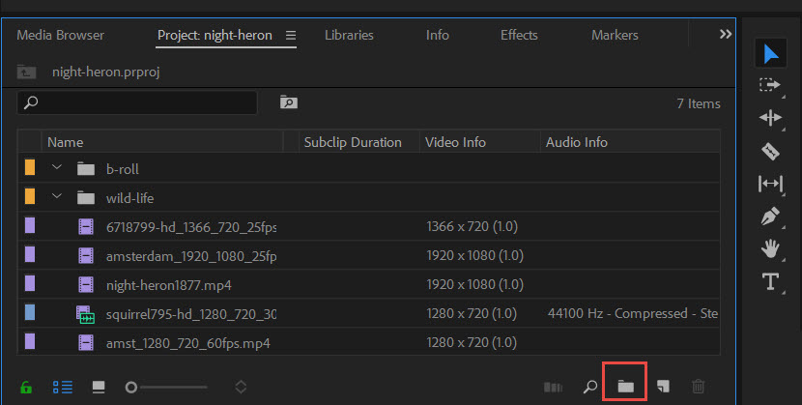Sort by Name column header
802x405 pixels.
(66, 142)
